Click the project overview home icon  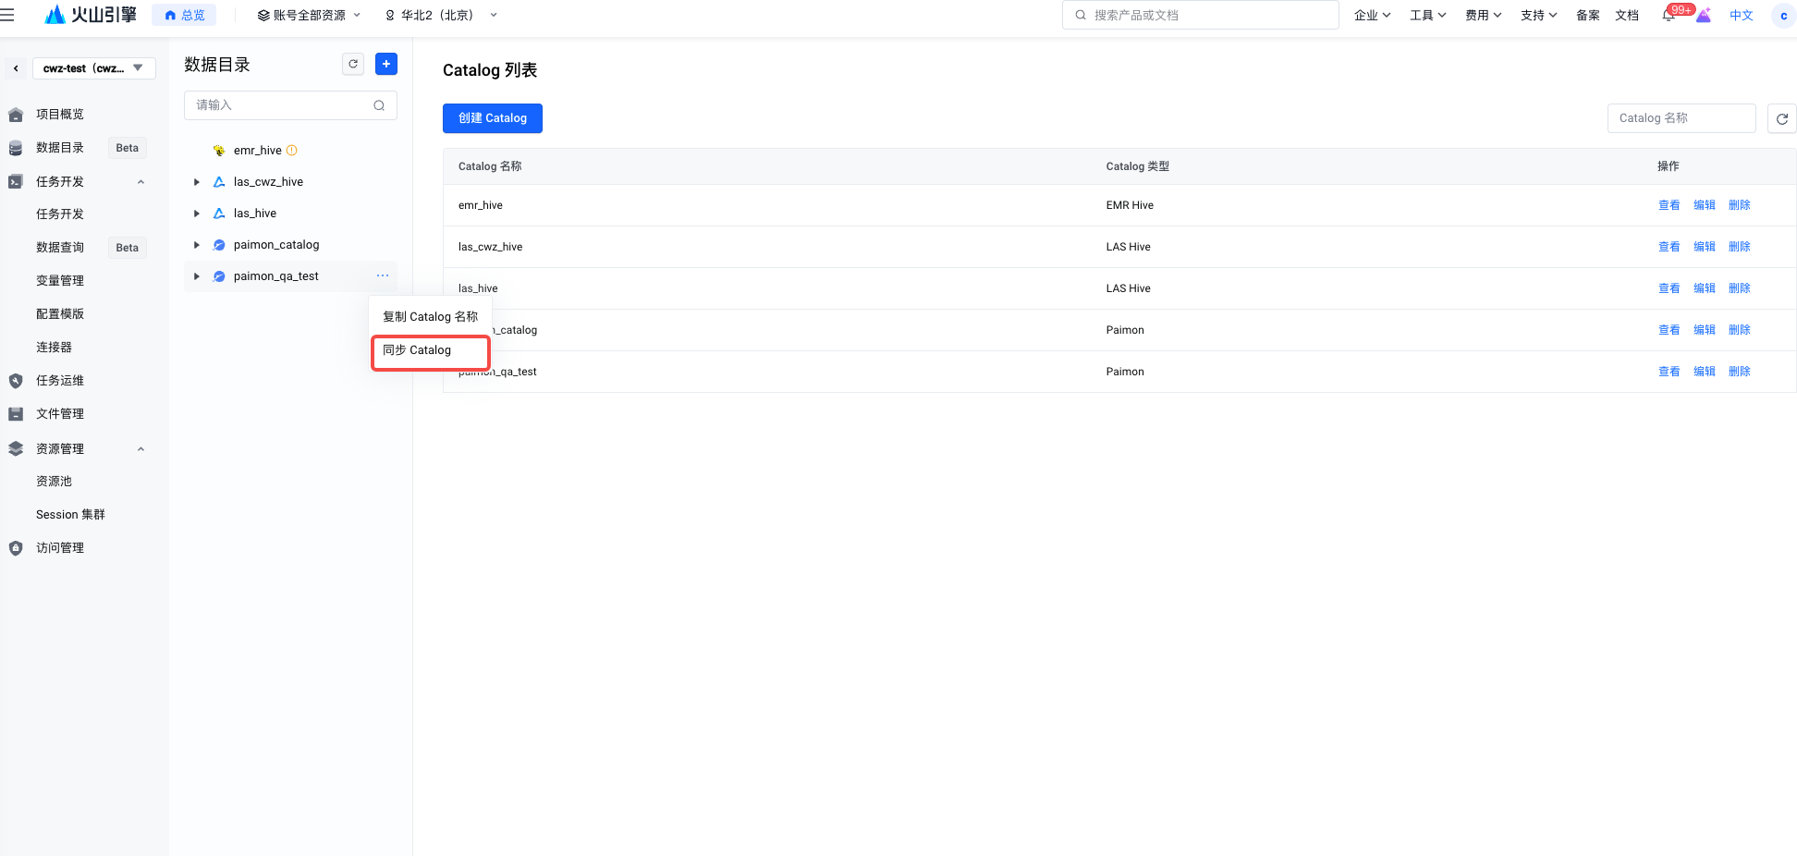click(16, 115)
